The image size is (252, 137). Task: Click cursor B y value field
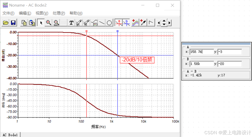point(230,64)
